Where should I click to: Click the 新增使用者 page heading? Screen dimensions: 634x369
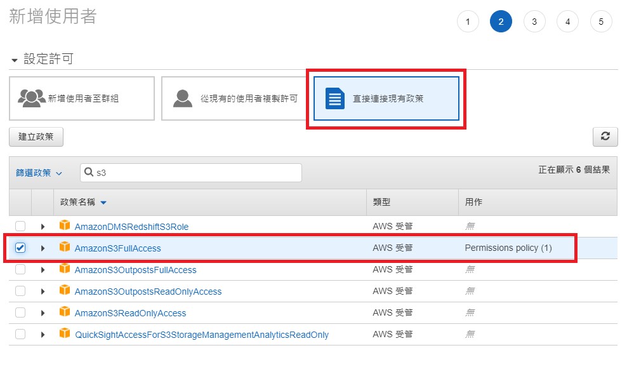53,17
